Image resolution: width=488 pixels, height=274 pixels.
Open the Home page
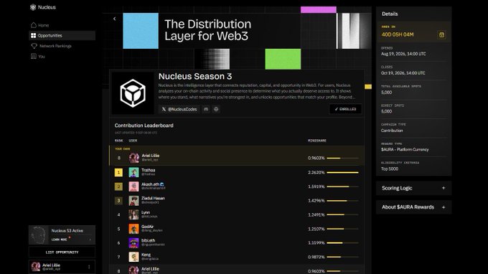coord(62,25)
